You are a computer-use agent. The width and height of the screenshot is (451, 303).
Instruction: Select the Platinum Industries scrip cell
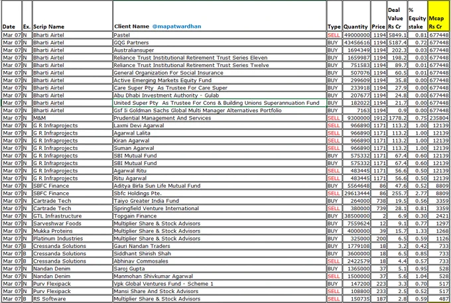coord(72,238)
